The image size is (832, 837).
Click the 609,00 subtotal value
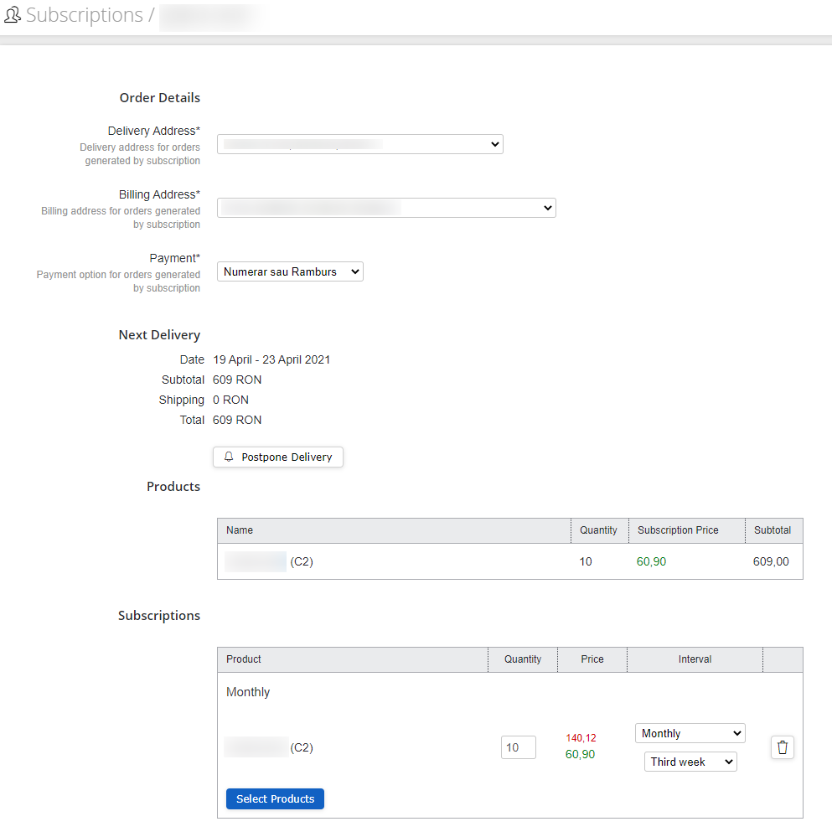click(771, 561)
